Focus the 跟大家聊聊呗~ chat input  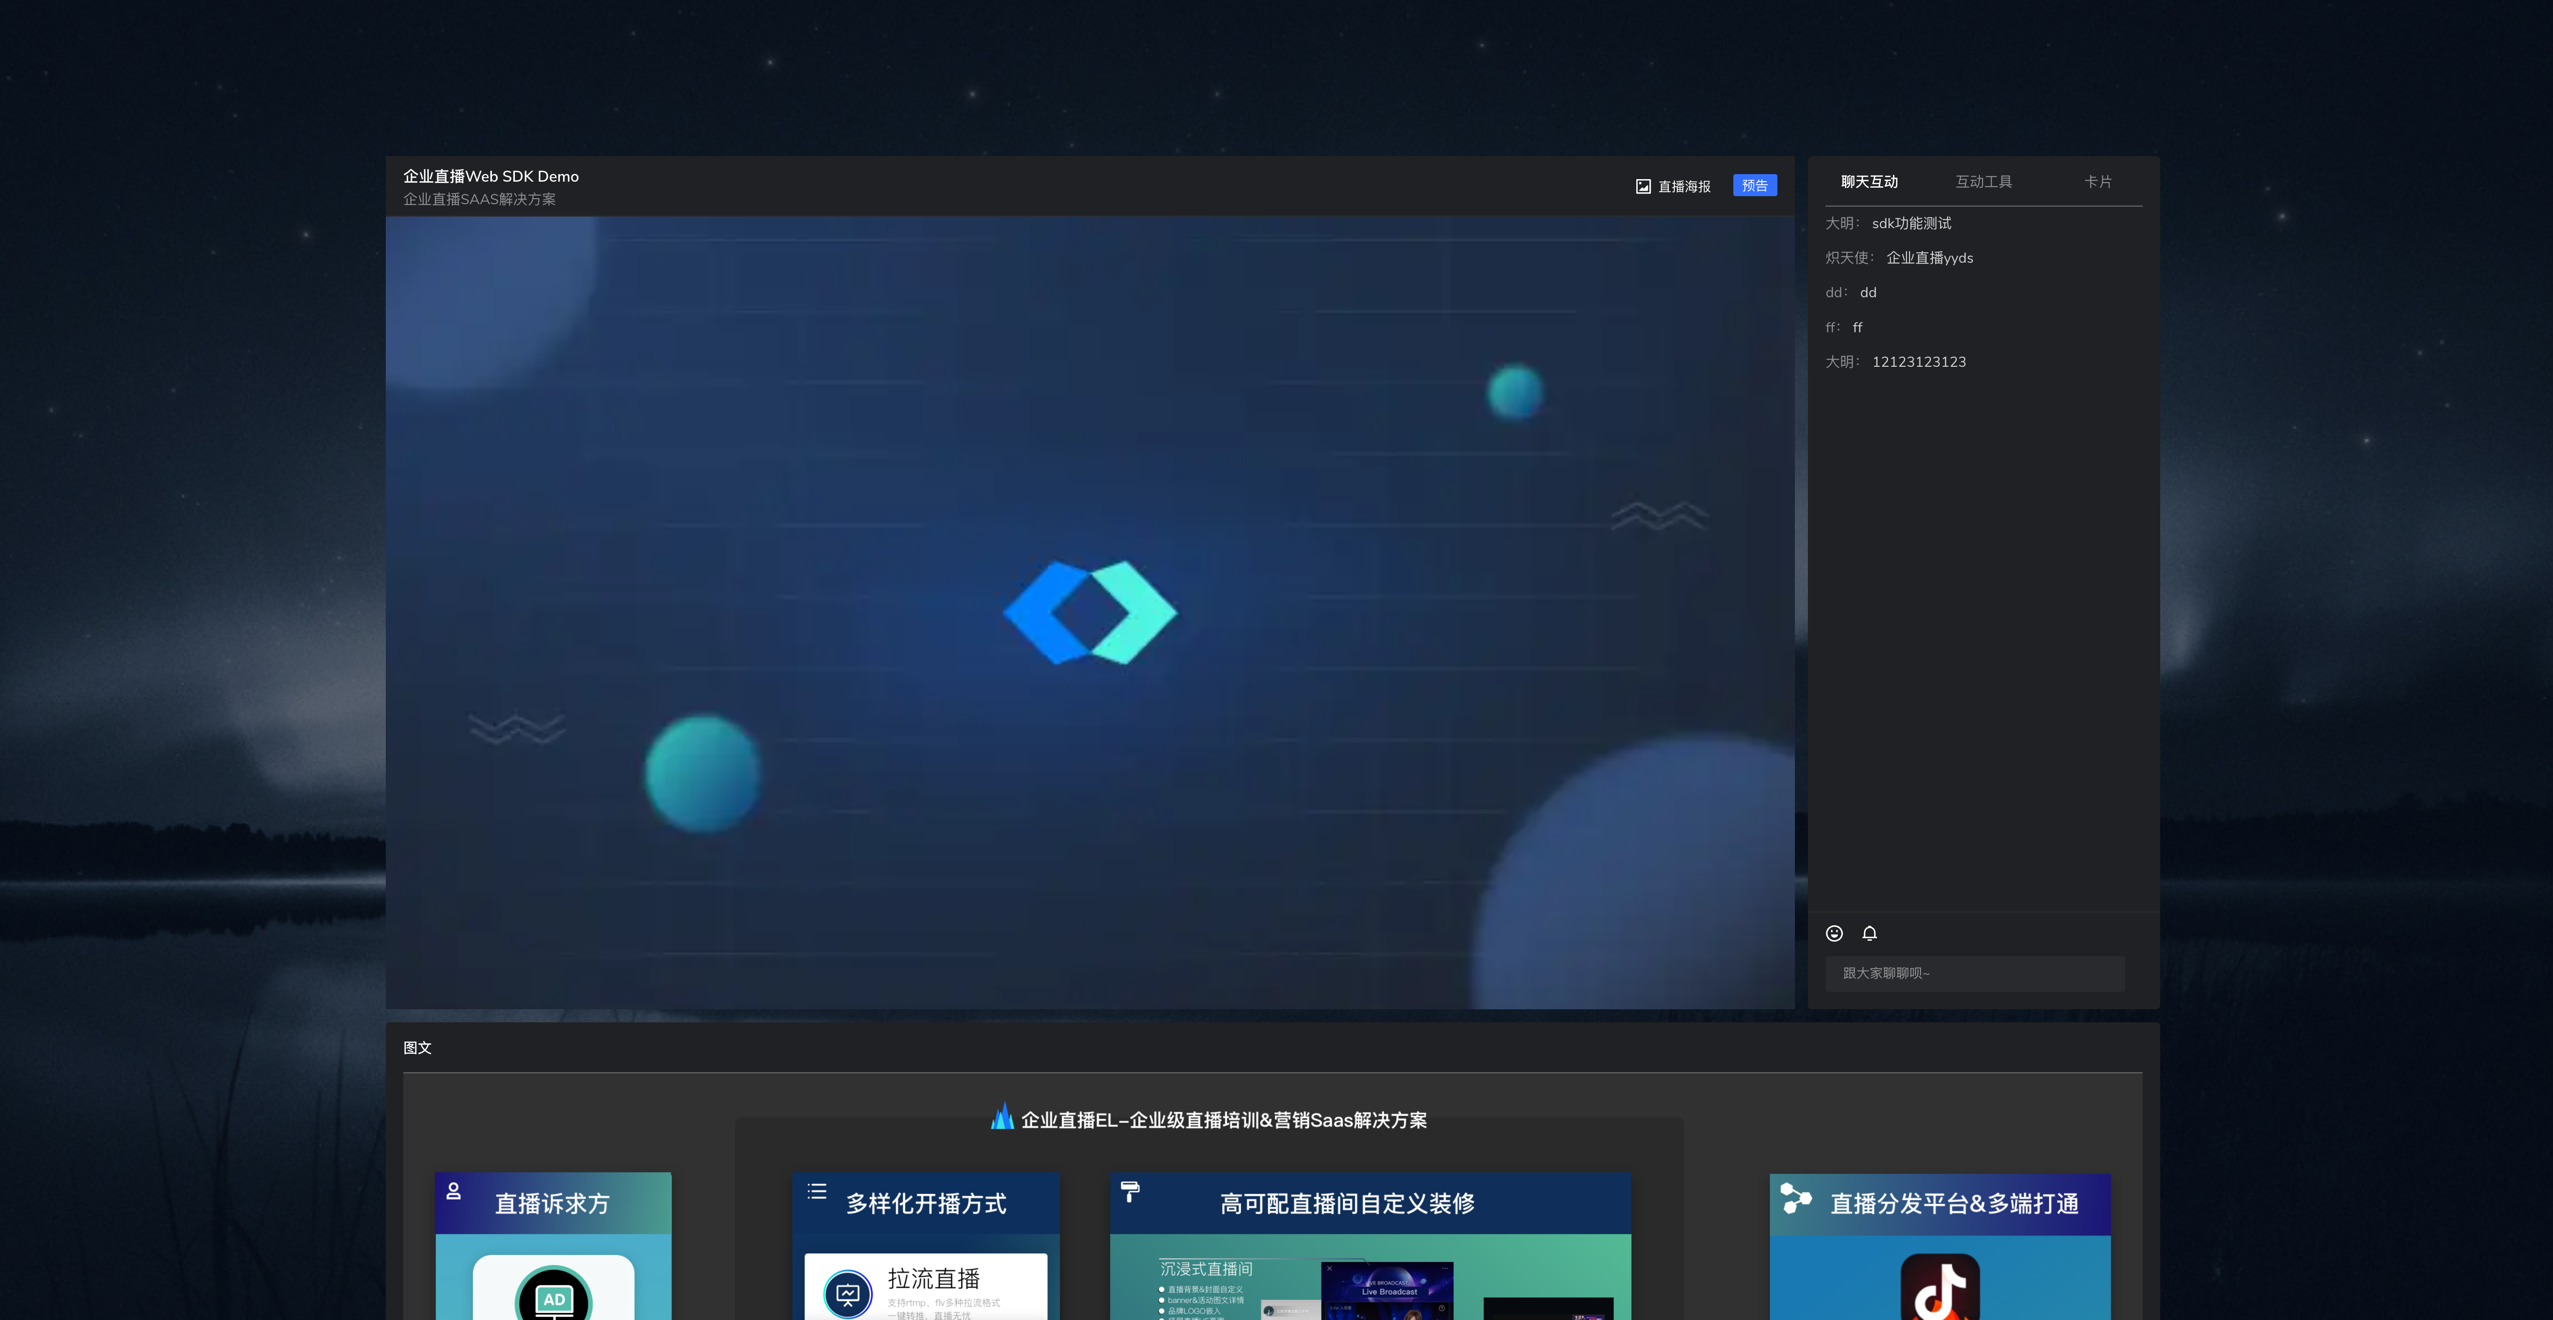pyautogui.click(x=1974, y=973)
